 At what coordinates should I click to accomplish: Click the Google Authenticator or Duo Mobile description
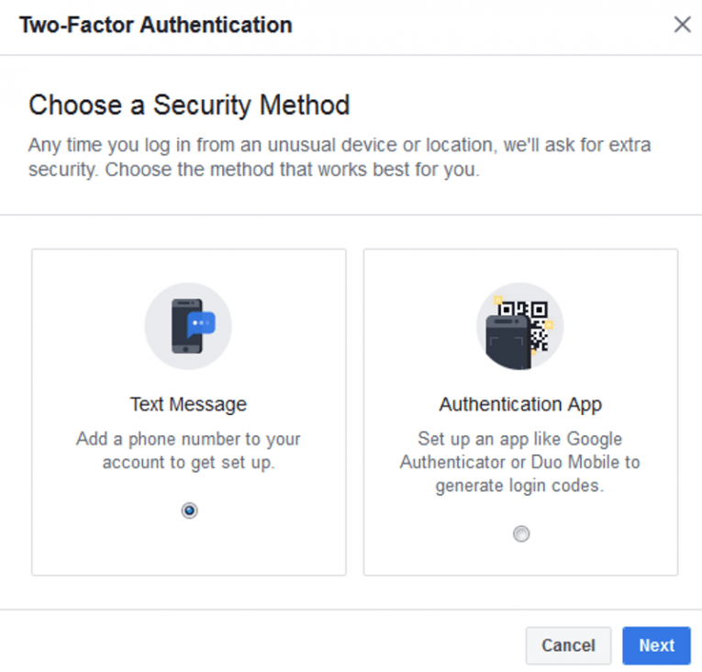tap(520, 462)
